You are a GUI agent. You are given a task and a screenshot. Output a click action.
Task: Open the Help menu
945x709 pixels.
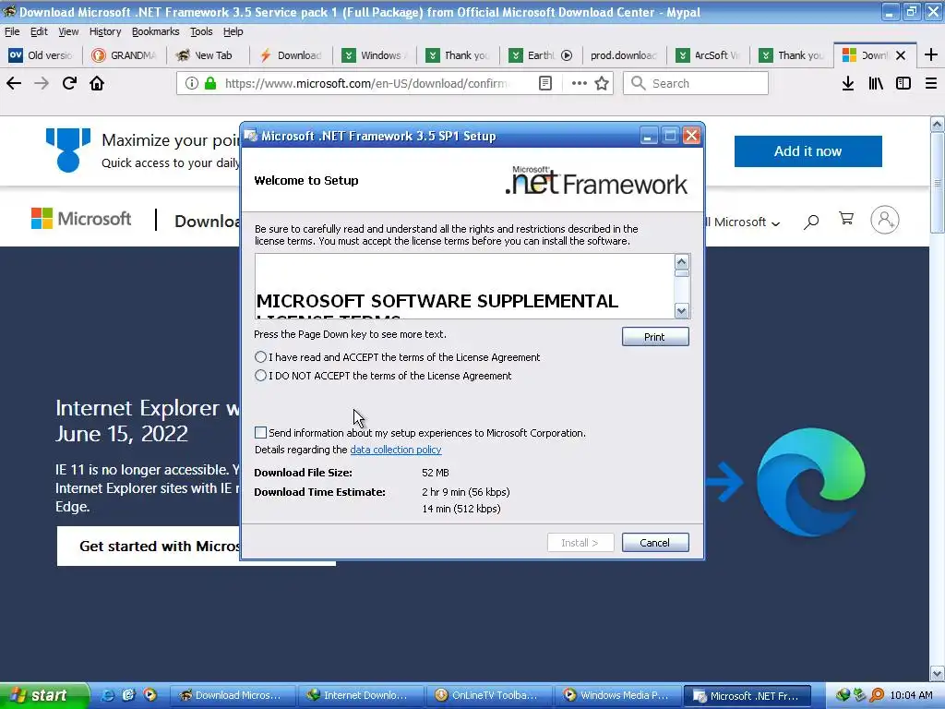click(x=233, y=31)
